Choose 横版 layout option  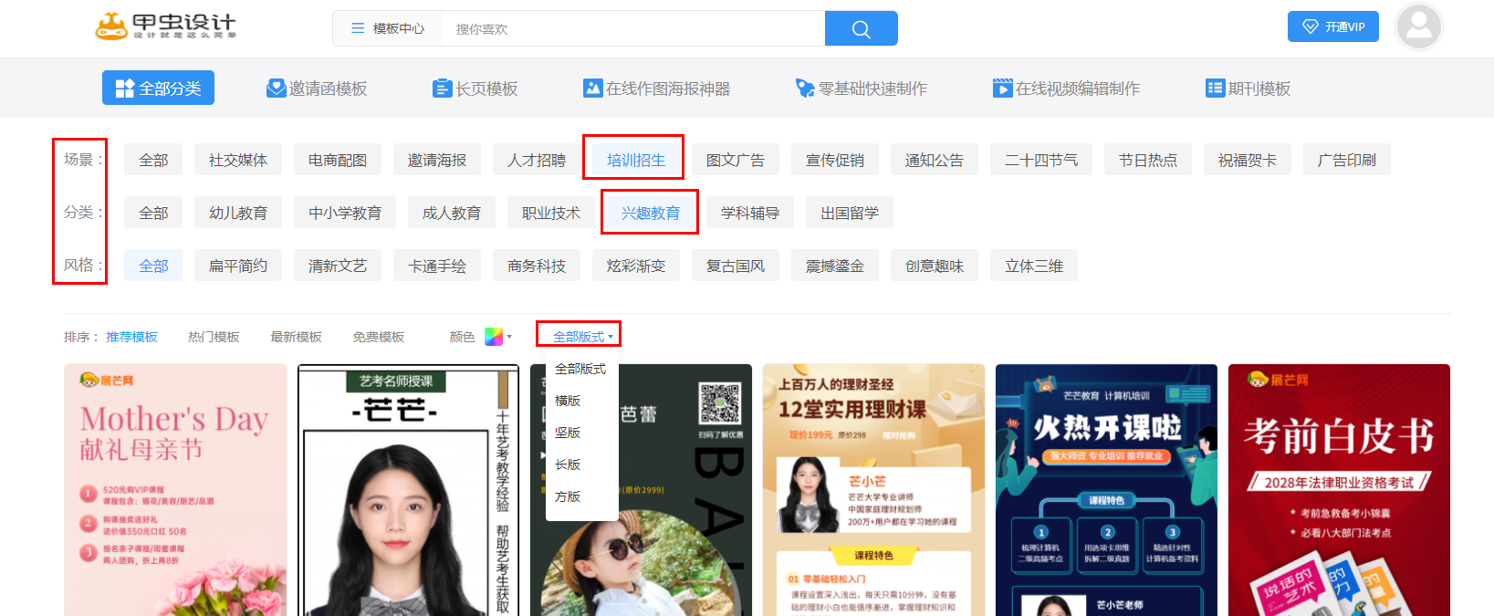(568, 401)
